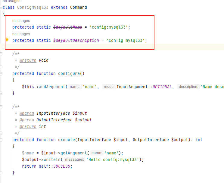Image resolution: width=224 pixels, height=183 pixels.
Task: Click the writeln method call
Action: coord(52,160)
